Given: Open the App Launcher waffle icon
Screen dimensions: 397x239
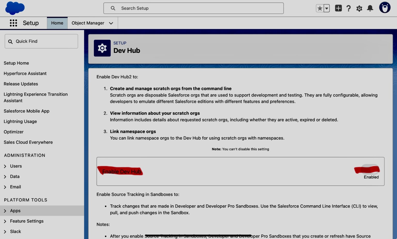Looking at the screenshot, I should point(13,23).
